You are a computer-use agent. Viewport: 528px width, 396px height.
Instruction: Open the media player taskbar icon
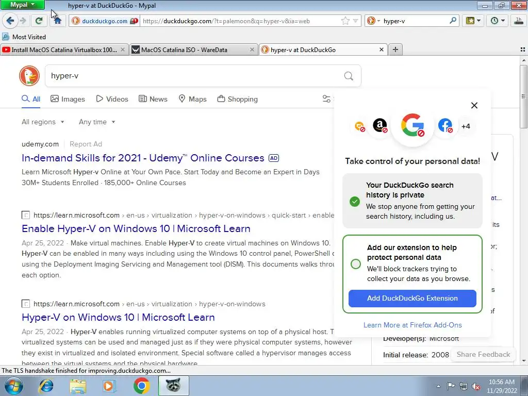tap(109, 386)
